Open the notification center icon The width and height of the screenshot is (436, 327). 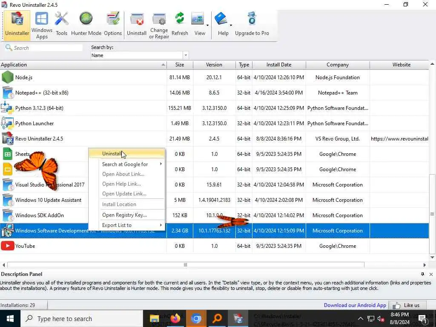(422, 318)
